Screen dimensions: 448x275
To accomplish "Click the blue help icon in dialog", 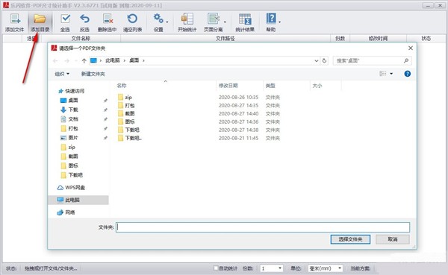I will [x=408, y=74].
